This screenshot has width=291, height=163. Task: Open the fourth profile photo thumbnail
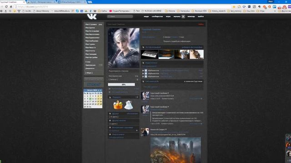(197, 54)
